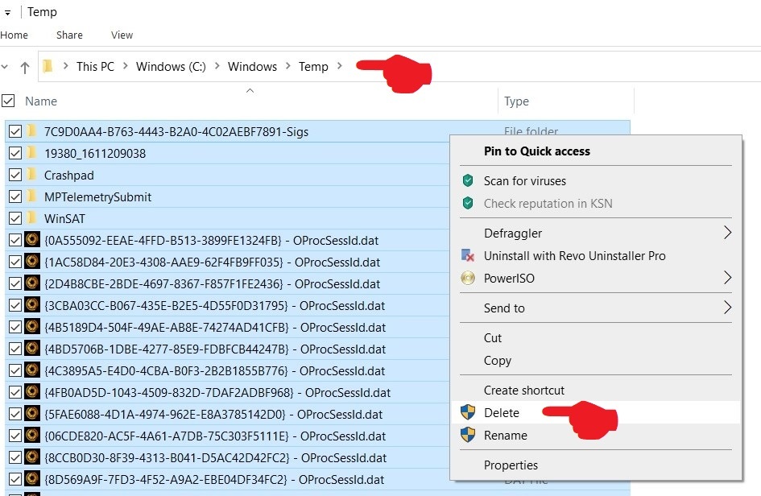The image size is (761, 496).
Task: Click the up arrow to parent folder
Action: [x=24, y=67]
